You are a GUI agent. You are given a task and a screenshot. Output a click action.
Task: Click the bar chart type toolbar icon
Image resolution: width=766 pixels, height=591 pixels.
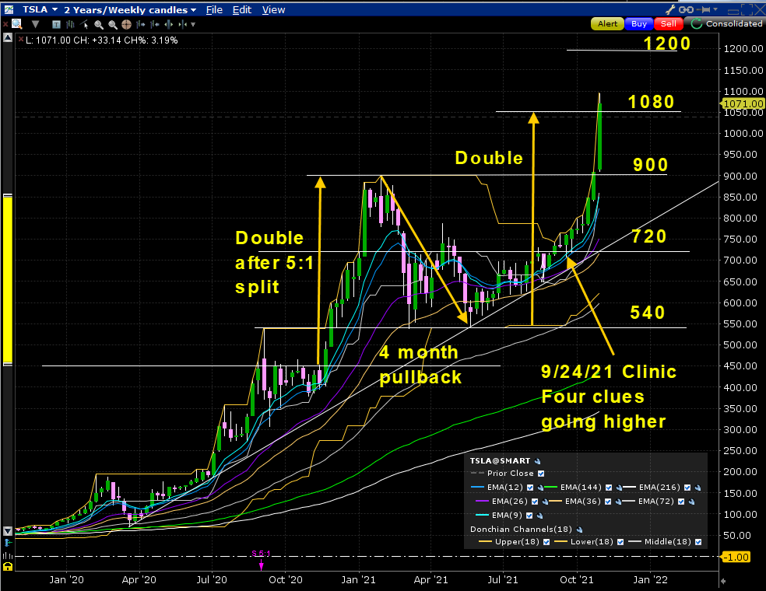(70, 24)
